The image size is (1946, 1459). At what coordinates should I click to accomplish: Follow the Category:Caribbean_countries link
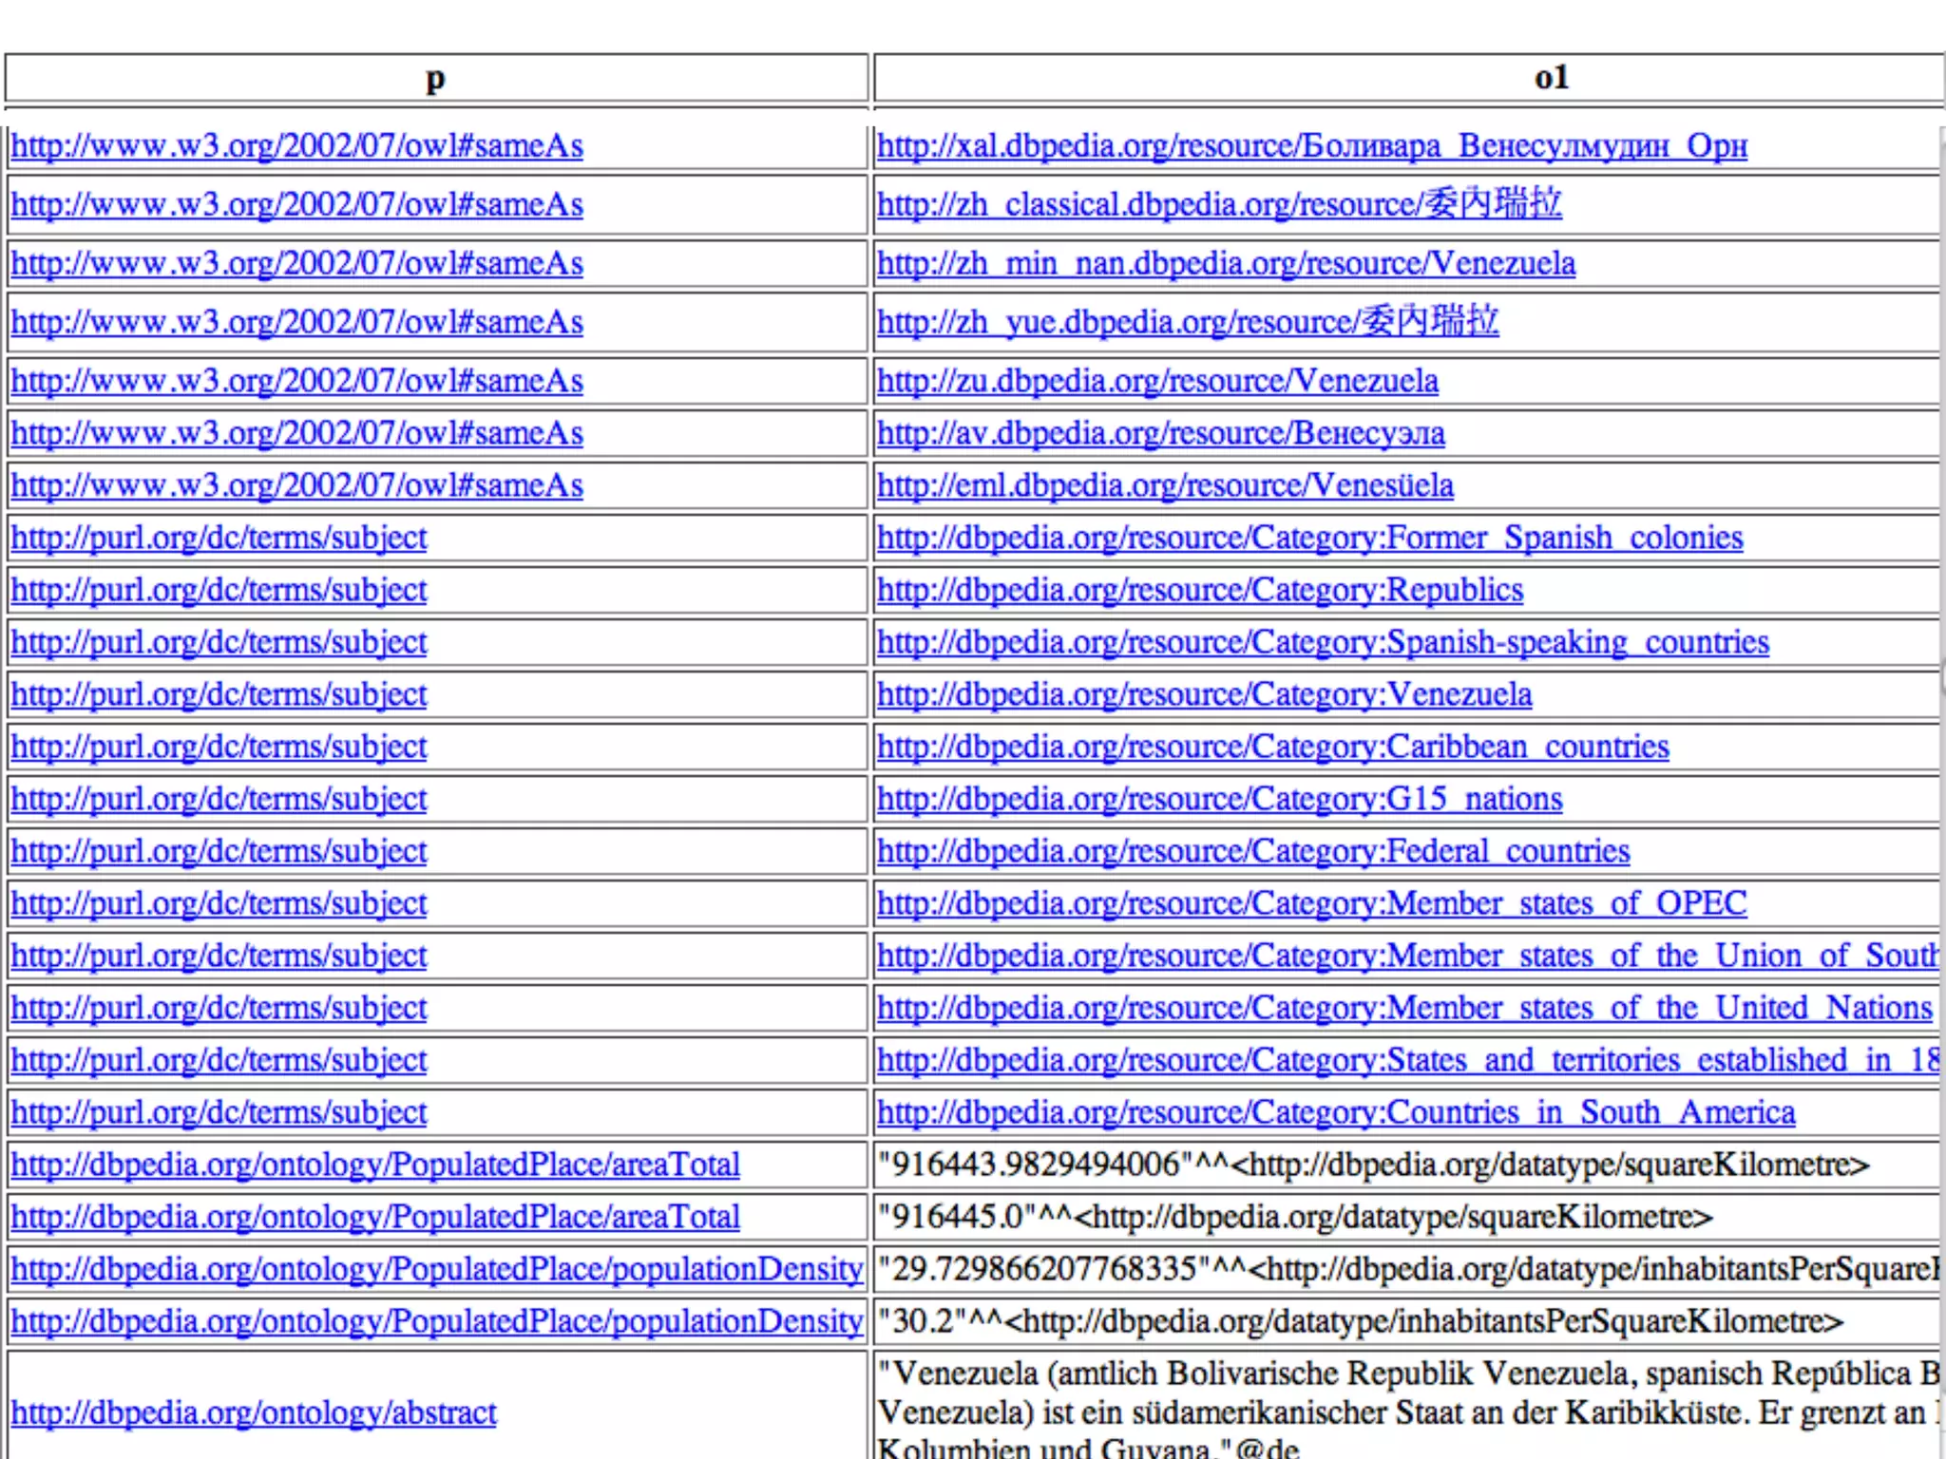click(1272, 748)
